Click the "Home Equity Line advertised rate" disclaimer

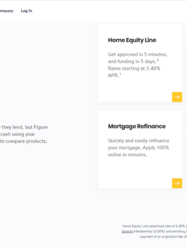[155, 226]
